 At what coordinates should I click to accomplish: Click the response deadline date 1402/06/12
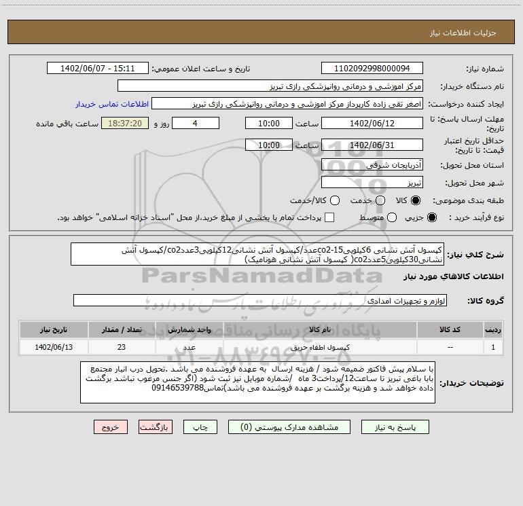click(x=372, y=123)
